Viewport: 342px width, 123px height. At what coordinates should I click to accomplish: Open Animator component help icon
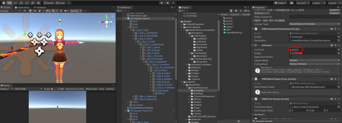coord(332,45)
